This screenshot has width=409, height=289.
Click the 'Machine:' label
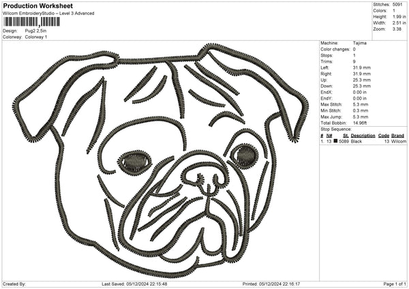click(x=329, y=43)
